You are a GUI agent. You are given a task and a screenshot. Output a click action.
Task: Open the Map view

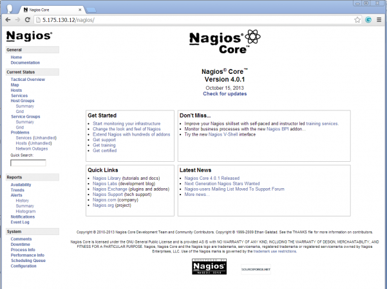tap(15, 85)
